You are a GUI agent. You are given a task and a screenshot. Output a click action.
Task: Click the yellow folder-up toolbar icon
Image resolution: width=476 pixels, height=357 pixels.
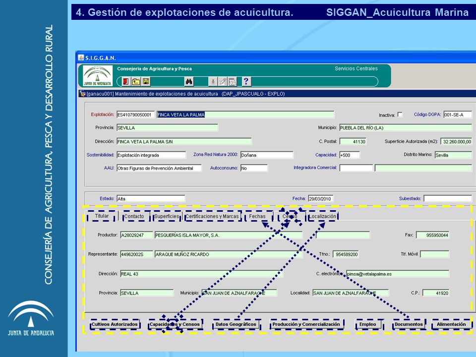tap(136, 81)
